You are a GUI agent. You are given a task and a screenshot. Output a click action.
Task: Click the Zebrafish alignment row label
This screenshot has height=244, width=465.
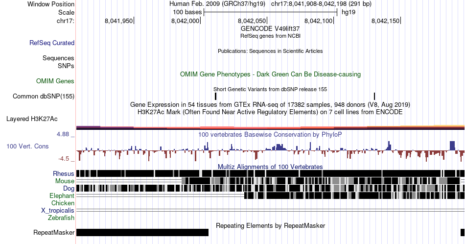click(61, 218)
